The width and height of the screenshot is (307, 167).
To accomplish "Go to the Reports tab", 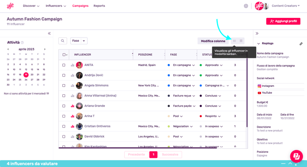I will [99, 6].
